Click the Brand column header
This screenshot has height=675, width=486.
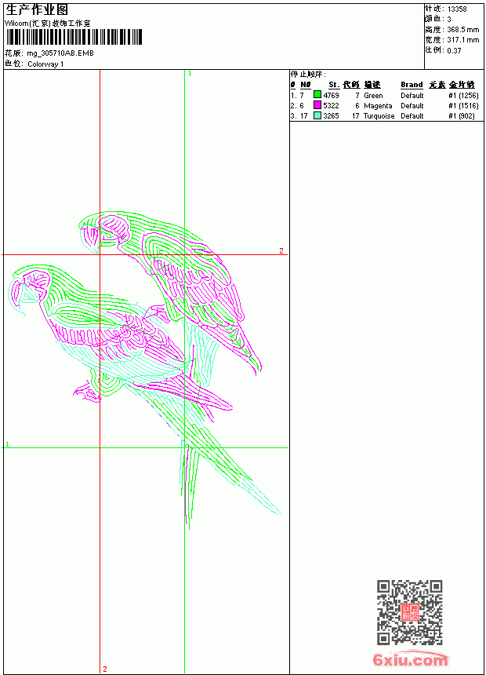[412, 85]
